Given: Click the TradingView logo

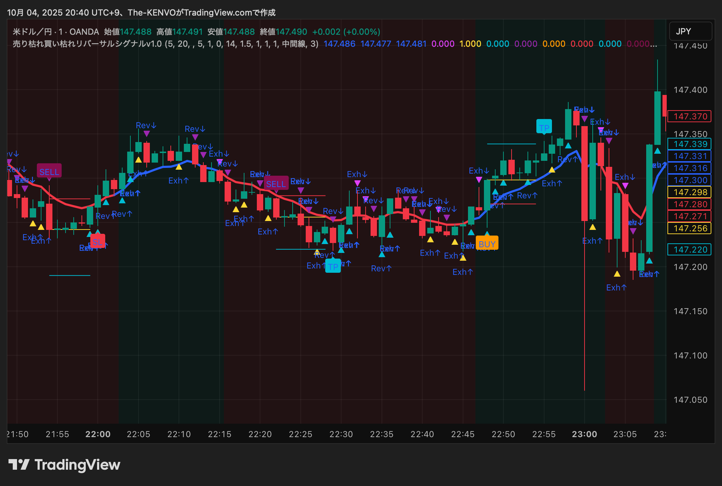Looking at the screenshot, I should pyautogui.click(x=64, y=465).
